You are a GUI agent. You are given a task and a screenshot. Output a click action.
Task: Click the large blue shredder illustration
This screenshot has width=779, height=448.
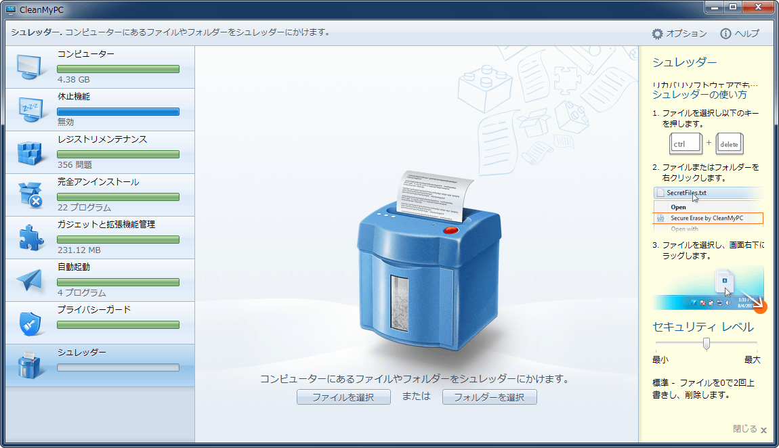[429, 261]
